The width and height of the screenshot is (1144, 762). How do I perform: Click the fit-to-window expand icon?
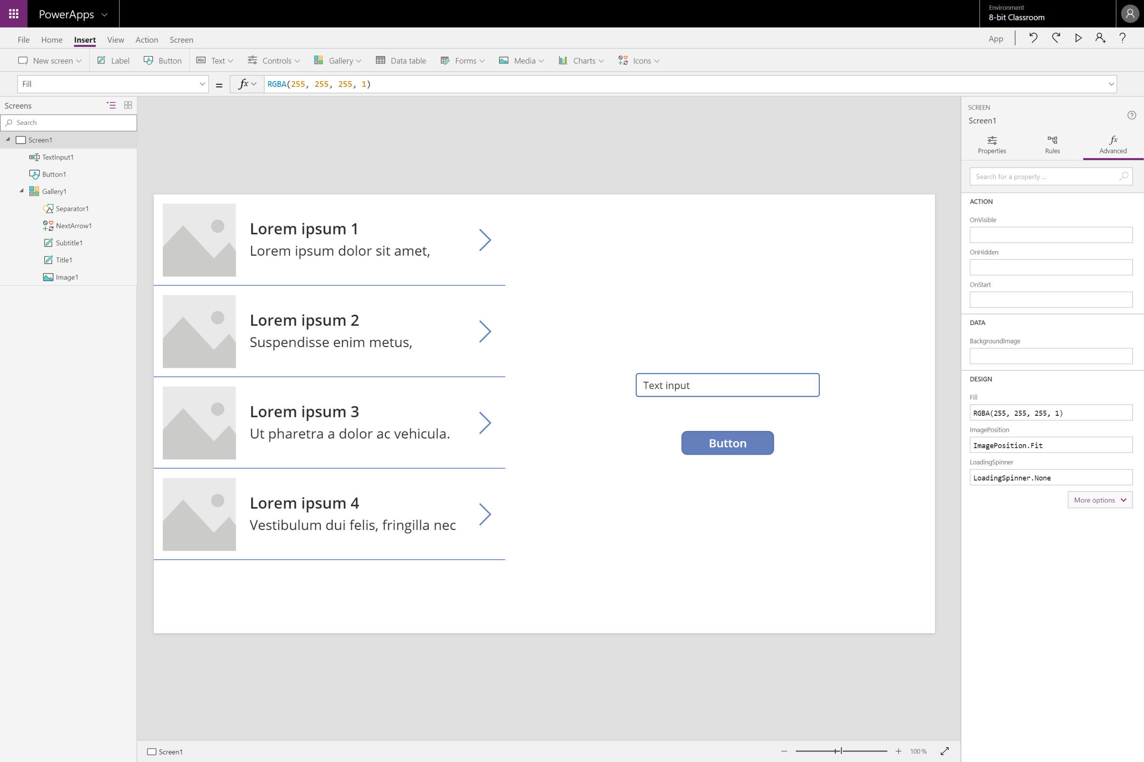[944, 751]
